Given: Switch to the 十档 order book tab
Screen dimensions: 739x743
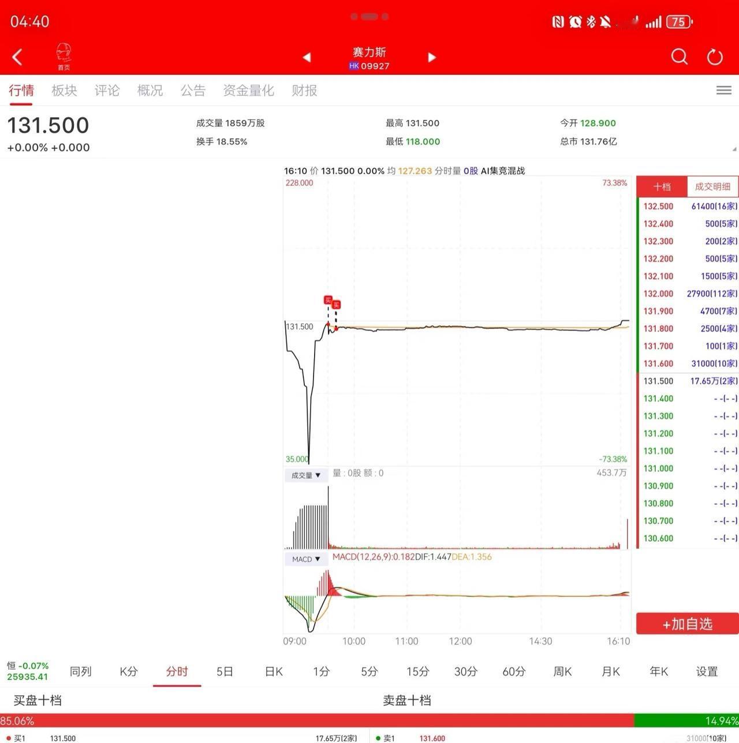Looking at the screenshot, I should 662,186.
